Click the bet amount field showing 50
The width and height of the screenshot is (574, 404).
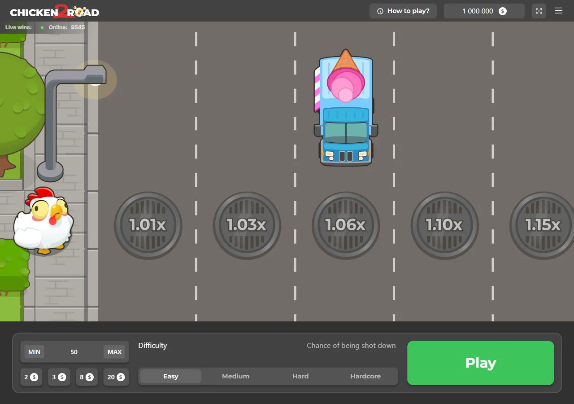click(x=74, y=352)
